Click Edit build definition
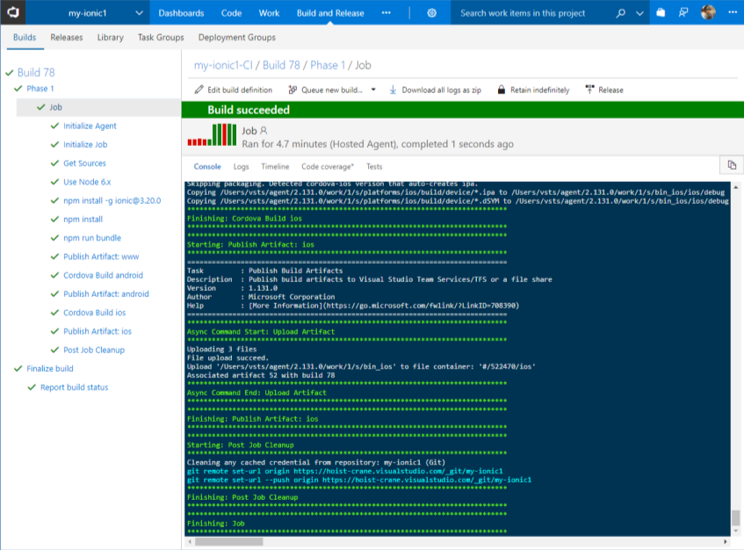The height and width of the screenshot is (550, 744). [x=234, y=90]
